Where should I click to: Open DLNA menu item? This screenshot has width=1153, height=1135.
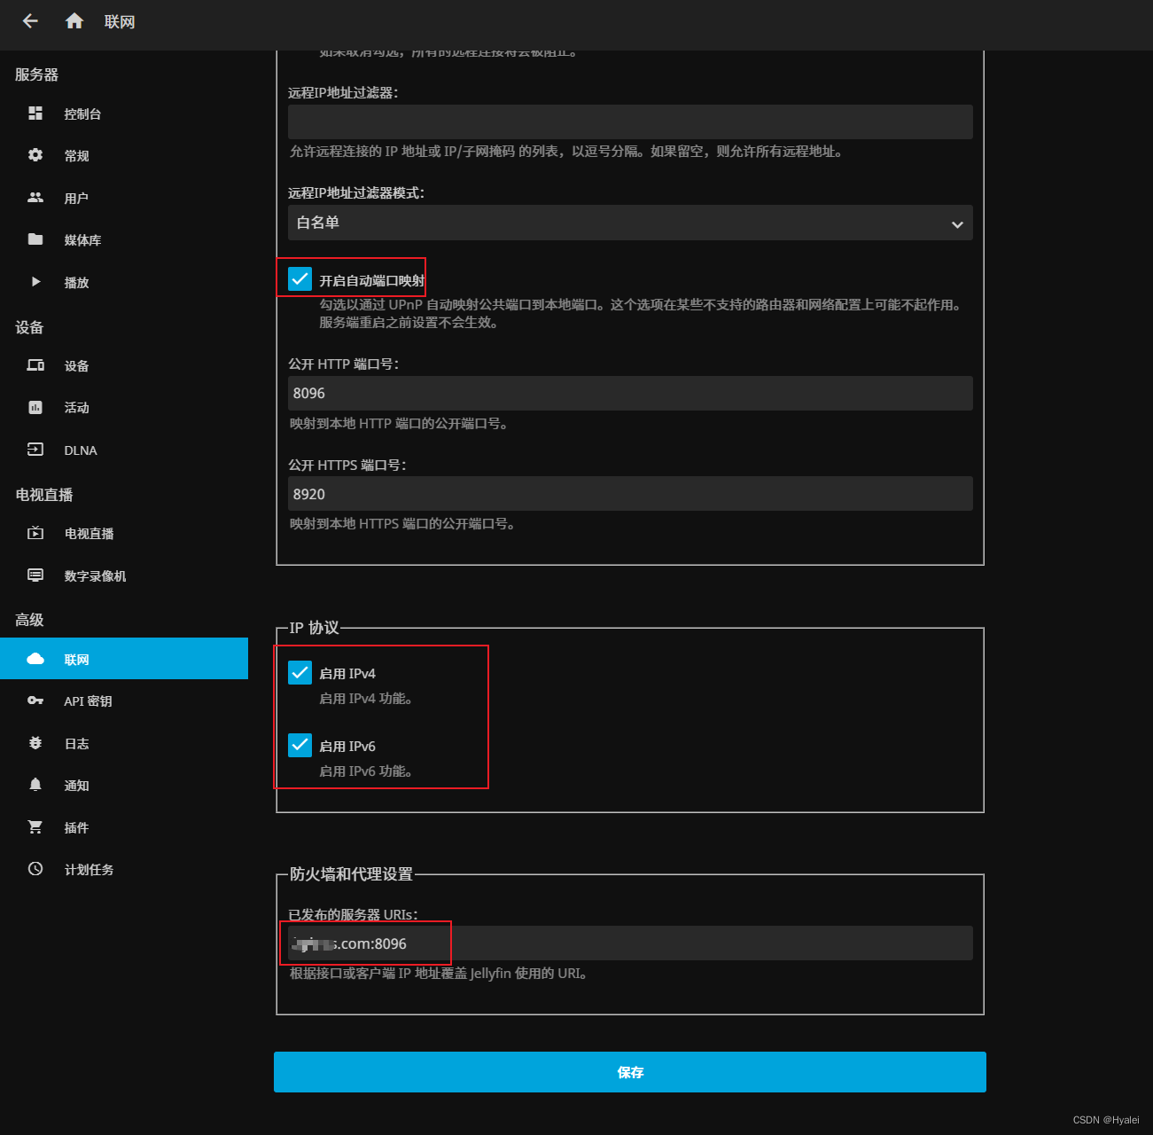(124, 450)
